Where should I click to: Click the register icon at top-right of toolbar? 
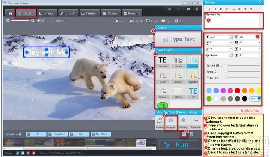pyautogui.click(x=197, y=9)
